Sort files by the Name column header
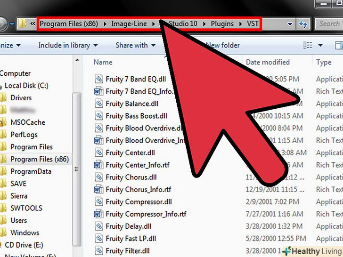Screen dimensions: 343x257 103,62
